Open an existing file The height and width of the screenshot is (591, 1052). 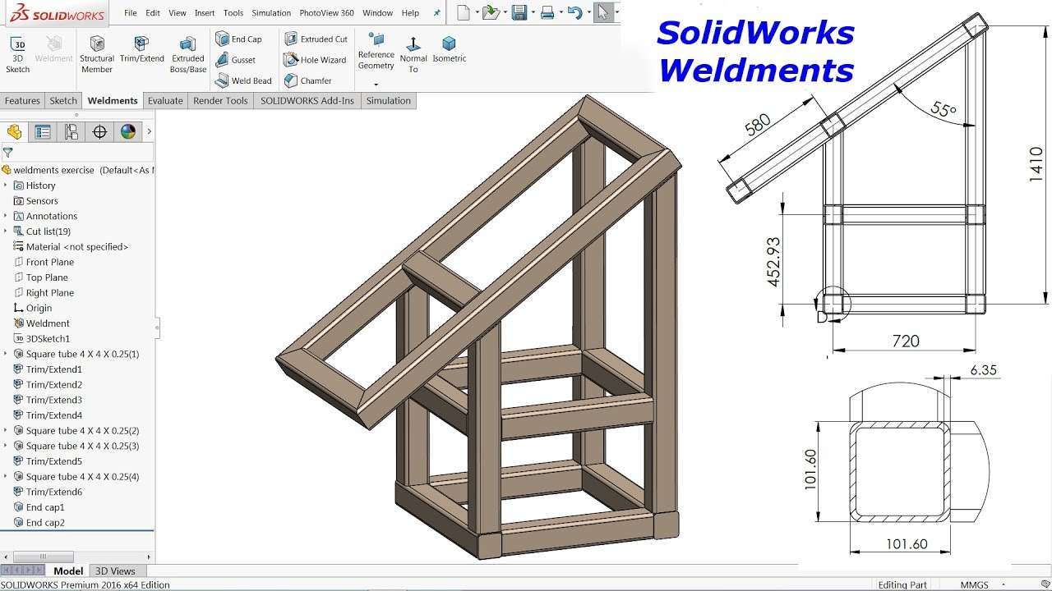click(x=491, y=12)
